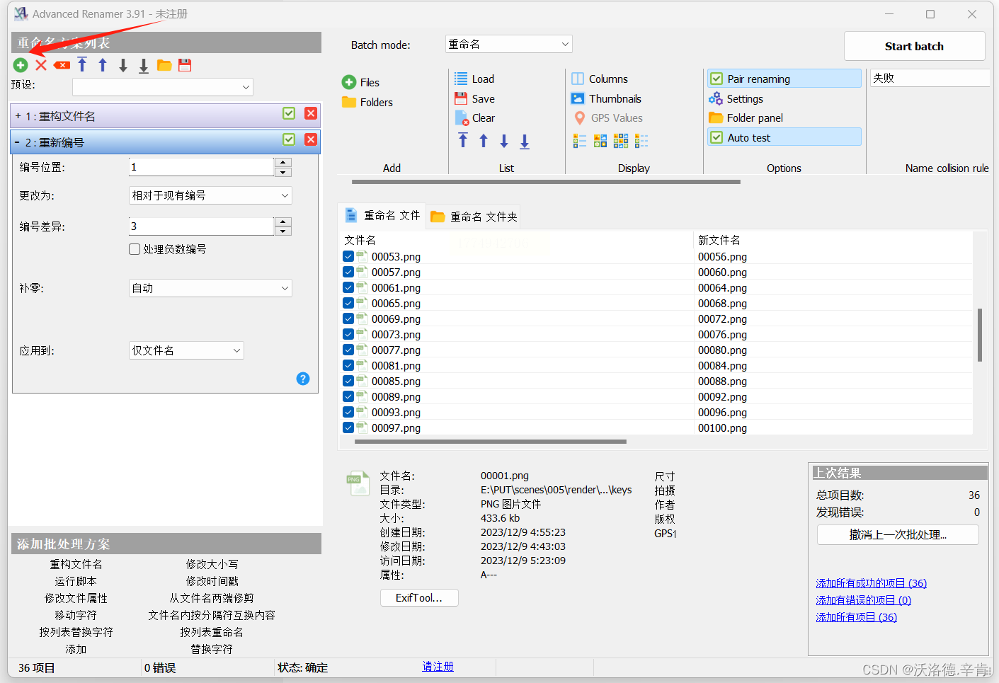Click the file list horizontal scrollbar
The image size is (999, 683).
pyautogui.click(x=490, y=442)
